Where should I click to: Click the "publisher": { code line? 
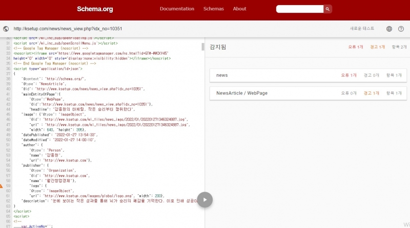pos(35,166)
